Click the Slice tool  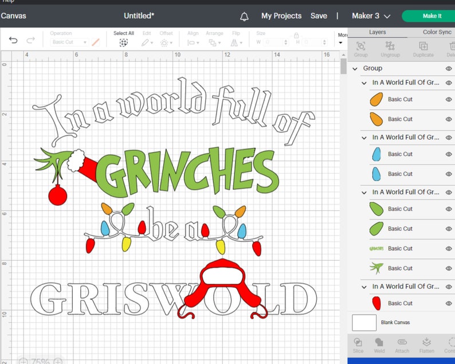[358, 345]
